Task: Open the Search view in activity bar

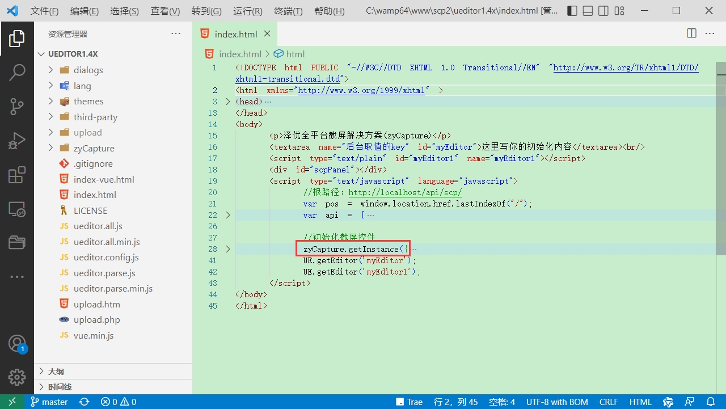Action: [16, 72]
